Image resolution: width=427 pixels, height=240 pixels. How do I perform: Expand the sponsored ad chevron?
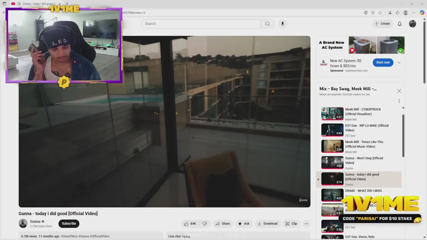(x=399, y=63)
